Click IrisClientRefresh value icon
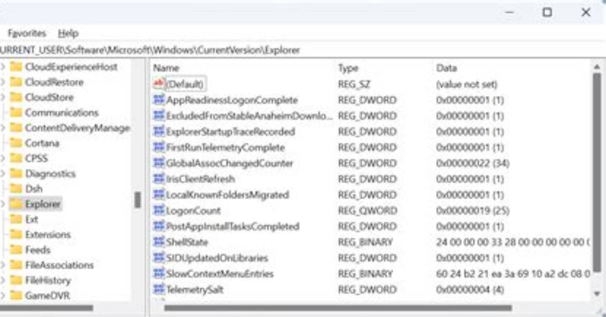This screenshot has width=606, height=317. coord(159,179)
